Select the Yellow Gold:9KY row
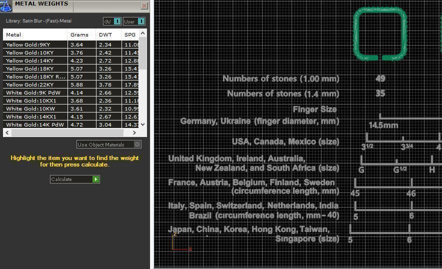Screen dimensions: 442x269 pyautogui.click(x=71, y=44)
